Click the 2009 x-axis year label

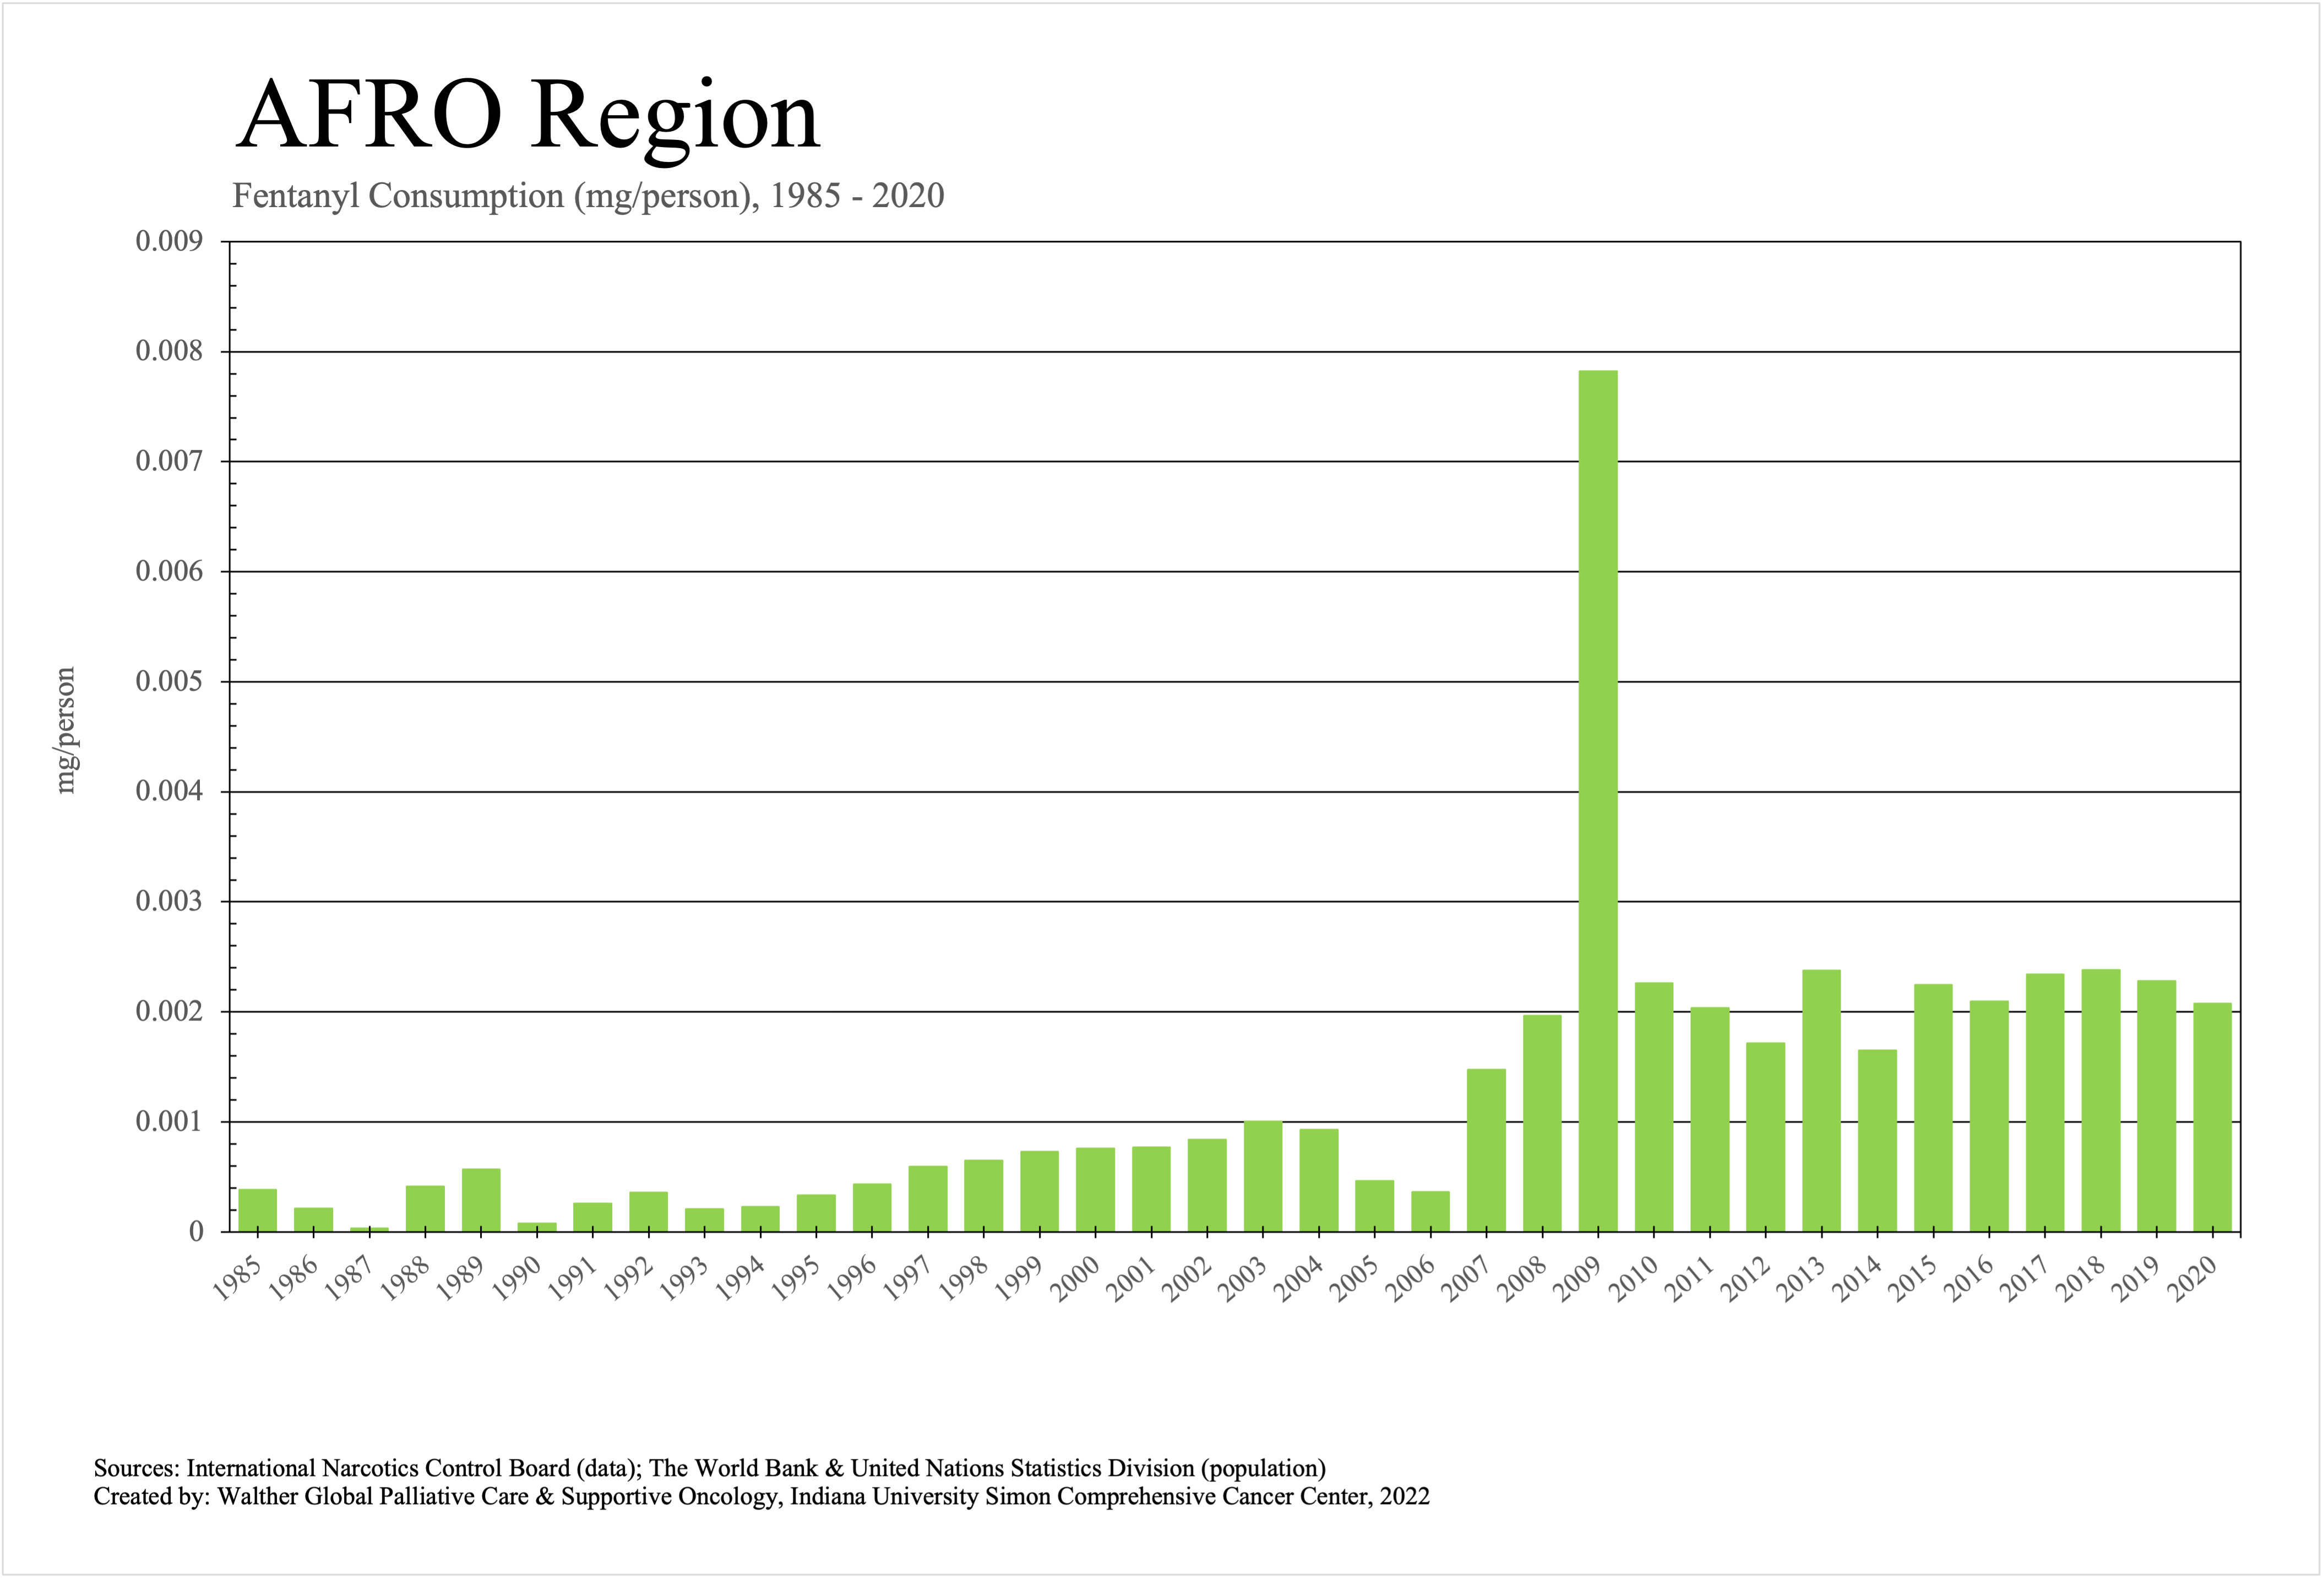[x=1578, y=1279]
